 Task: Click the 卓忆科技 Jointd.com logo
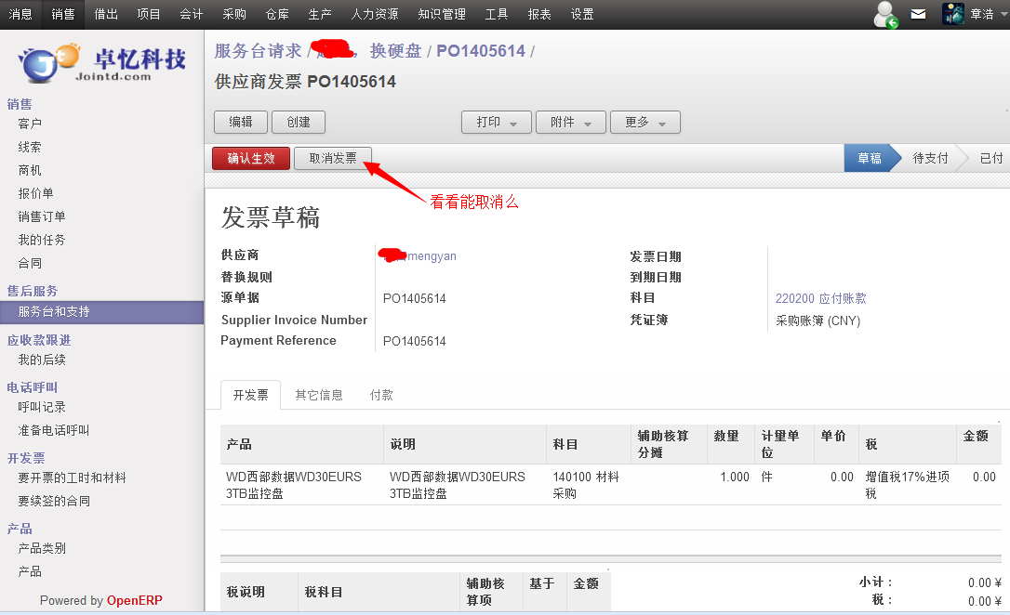pos(102,63)
